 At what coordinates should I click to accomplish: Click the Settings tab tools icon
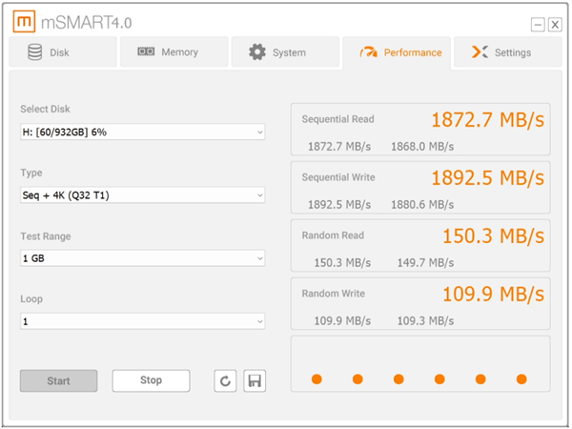[x=480, y=52]
